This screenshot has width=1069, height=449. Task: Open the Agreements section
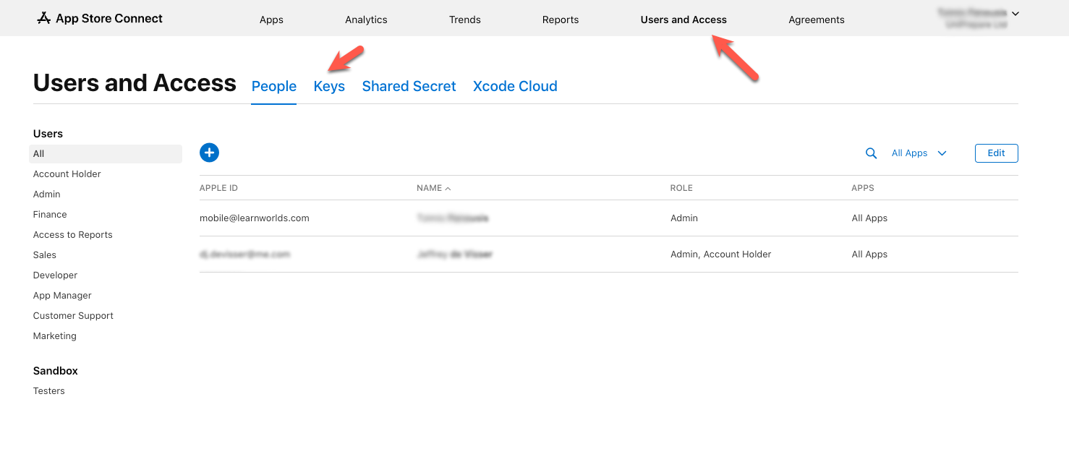click(x=816, y=20)
